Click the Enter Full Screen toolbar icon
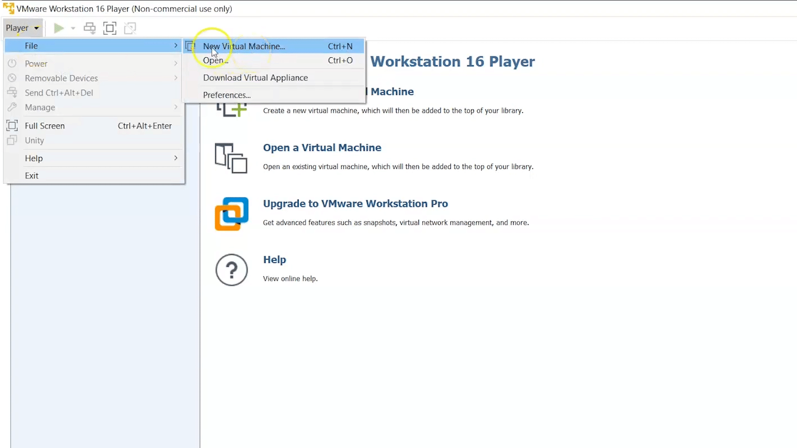This screenshot has width=797, height=448. point(110,28)
